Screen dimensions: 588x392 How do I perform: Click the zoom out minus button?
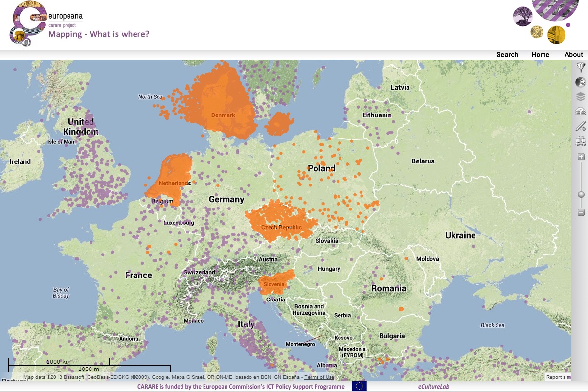581,212
